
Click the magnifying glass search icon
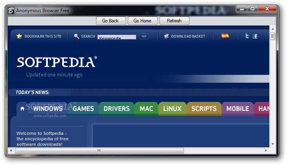pyautogui.click(x=76, y=36)
